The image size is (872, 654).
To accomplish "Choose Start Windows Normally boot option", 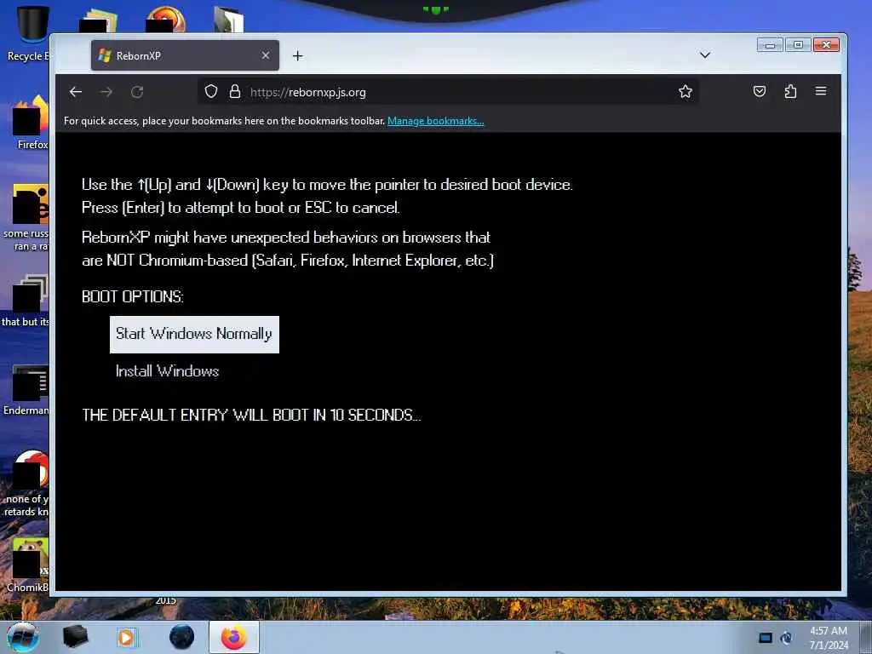I will [194, 334].
